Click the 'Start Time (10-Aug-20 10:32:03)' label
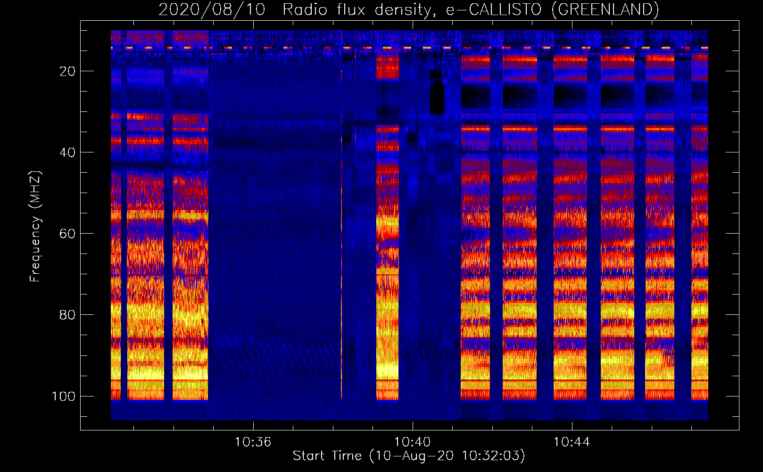763x472 pixels. (x=409, y=456)
